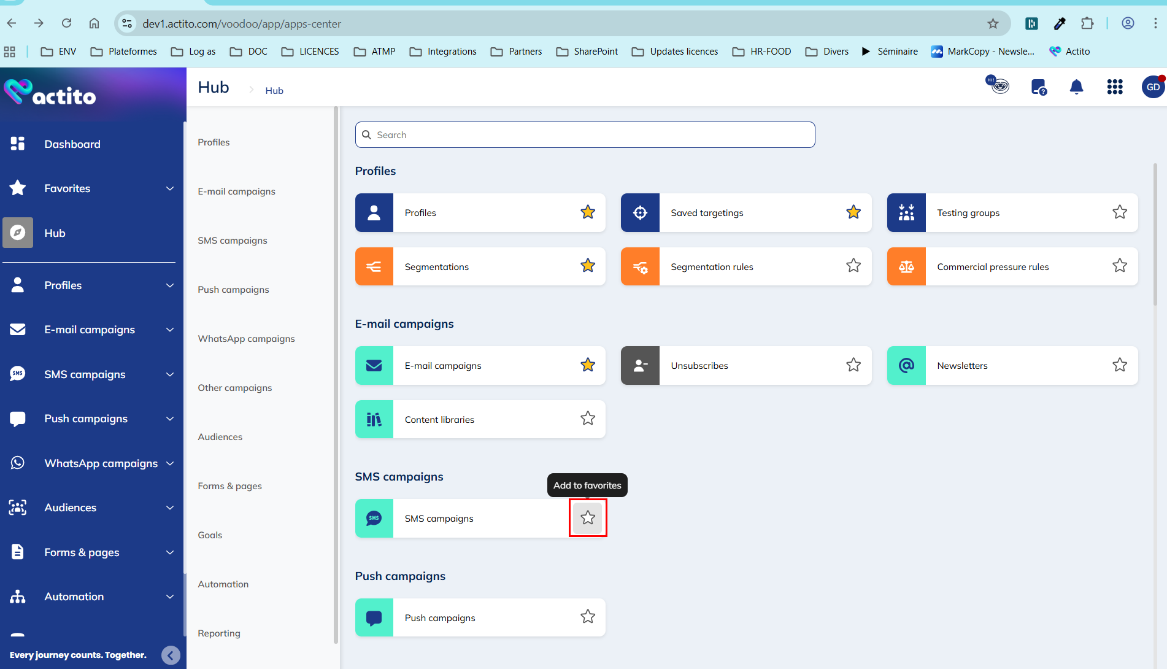This screenshot has width=1167, height=669.
Task: Expand E-mail campaigns in the sidebar
Action: pyautogui.click(x=170, y=330)
